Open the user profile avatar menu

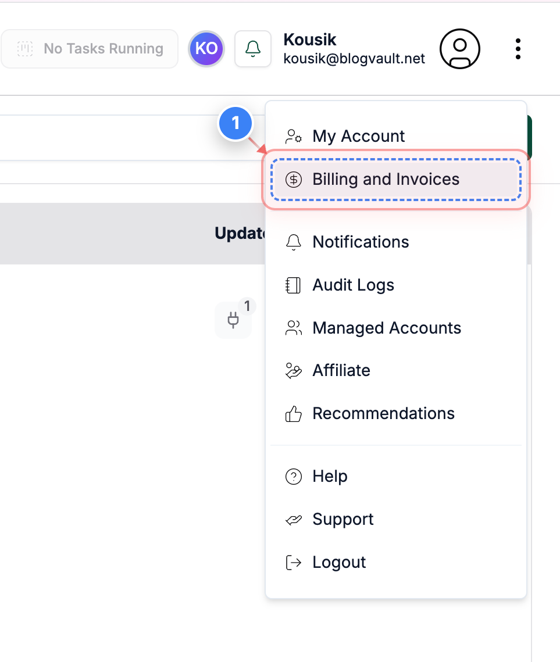click(459, 49)
